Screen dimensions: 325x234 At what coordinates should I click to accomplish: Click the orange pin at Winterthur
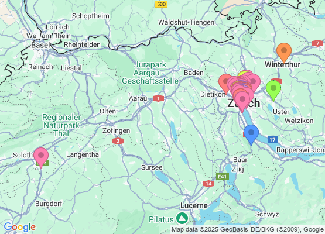(284, 51)
